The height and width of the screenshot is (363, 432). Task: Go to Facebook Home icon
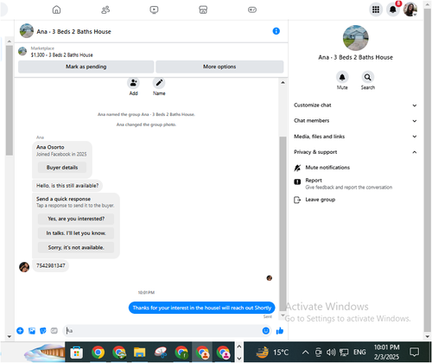(56, 10)
